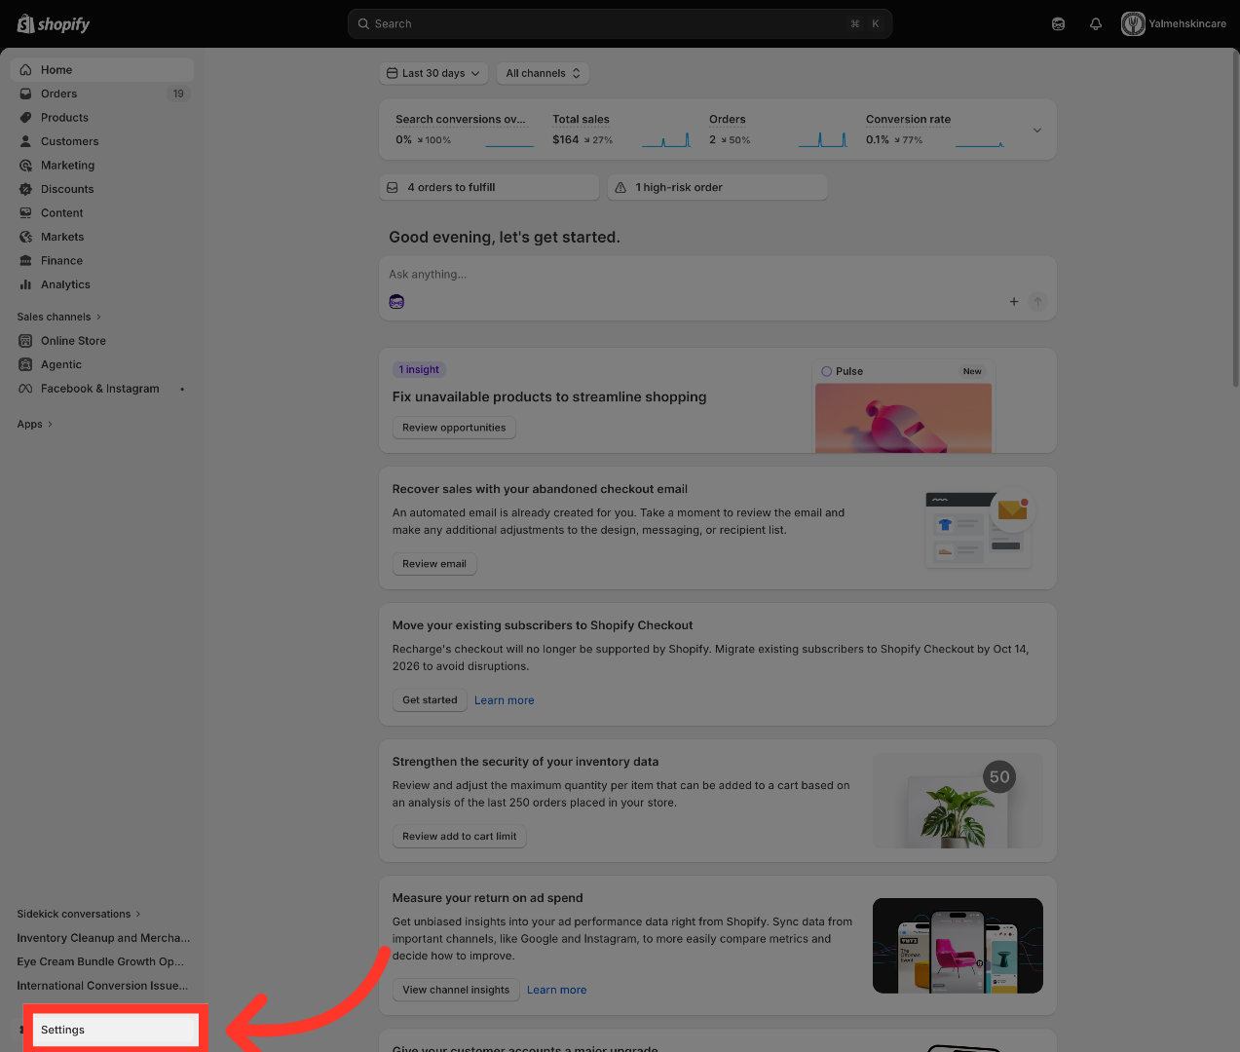This screenshot has height=1052, width=1240.
Task: Click the plus icon in the Ask anything box
Action: (x=1014, y=302)
